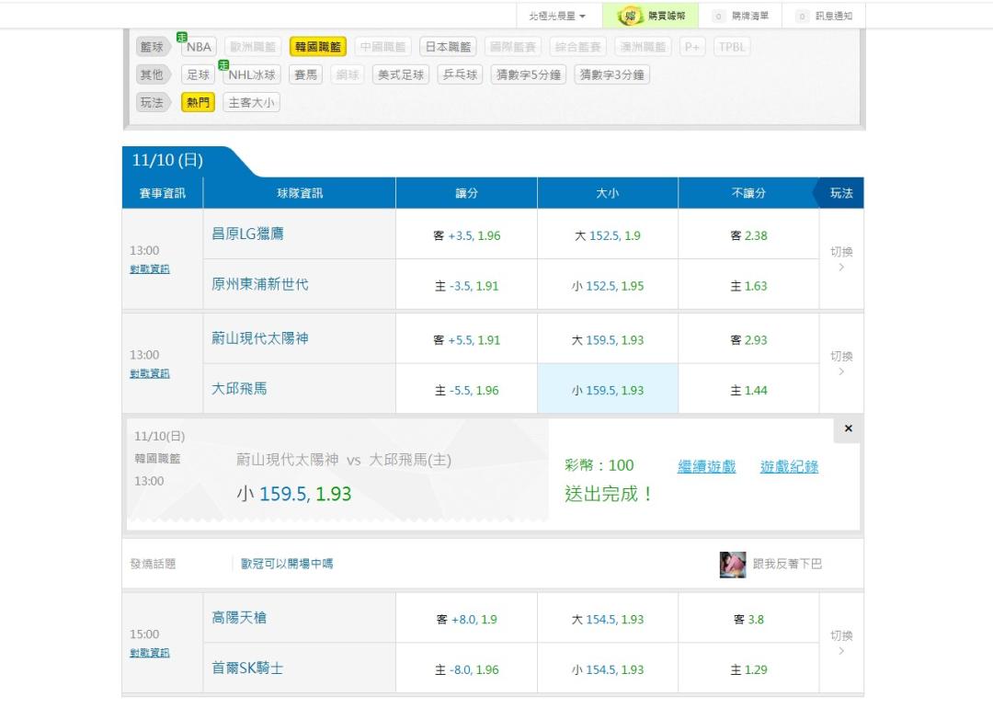Pick spread 客 +5.5, 1.91
This screenshot has width=993, height=708.
point(467,340)
